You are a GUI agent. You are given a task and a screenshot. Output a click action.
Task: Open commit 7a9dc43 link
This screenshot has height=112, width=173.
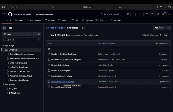click(145, 35)
